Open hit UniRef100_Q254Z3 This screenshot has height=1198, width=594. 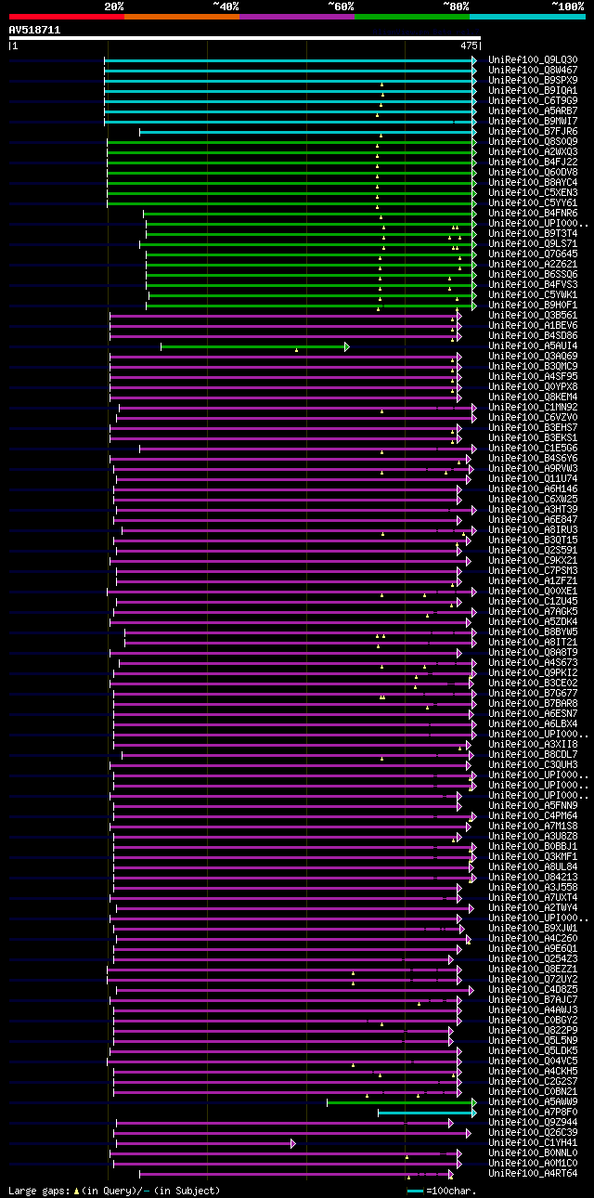[x=533, y=959]
